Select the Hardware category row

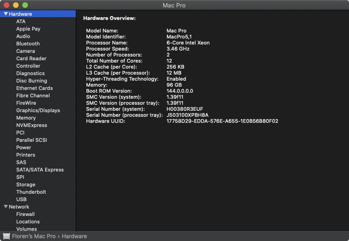click(38, 14)
